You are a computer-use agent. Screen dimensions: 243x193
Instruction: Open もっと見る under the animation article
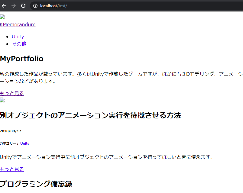point(12,169)
